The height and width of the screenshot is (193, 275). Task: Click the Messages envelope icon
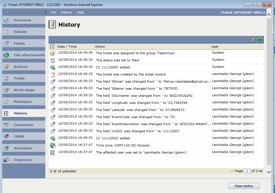(6, 102)
